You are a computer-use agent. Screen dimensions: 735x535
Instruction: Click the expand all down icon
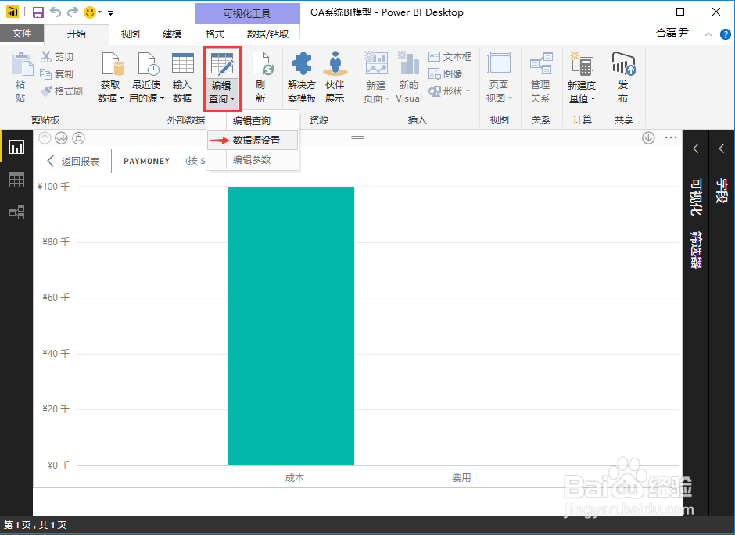click(x=79, y=138)
